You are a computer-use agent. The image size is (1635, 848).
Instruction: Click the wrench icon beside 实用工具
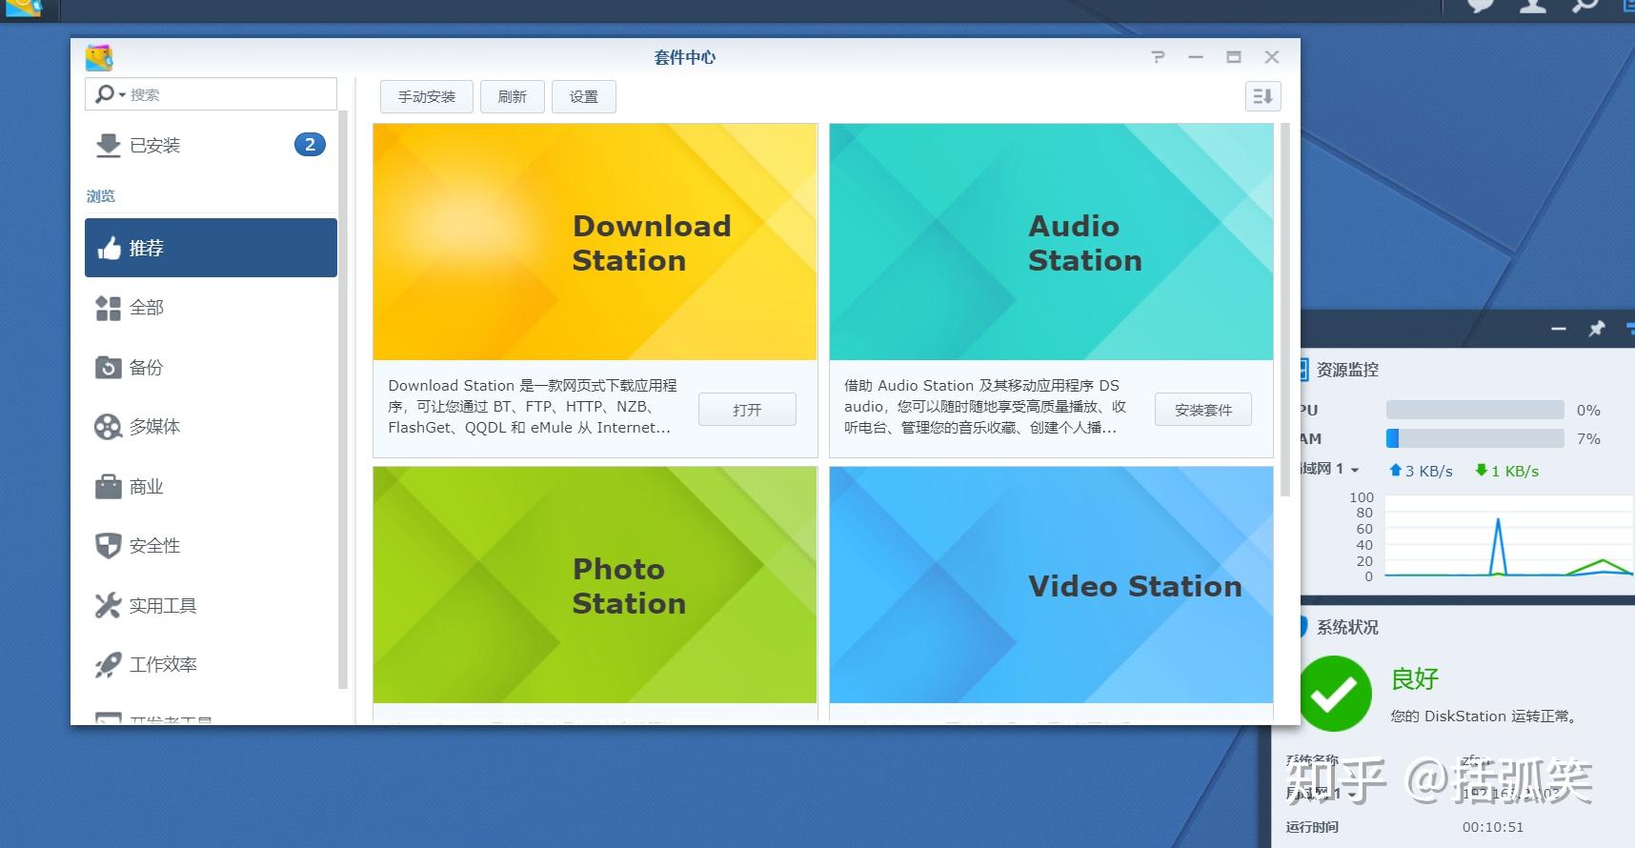click(108, 606)
